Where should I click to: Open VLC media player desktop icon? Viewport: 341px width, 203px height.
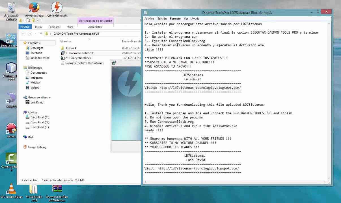click(11, 191)
